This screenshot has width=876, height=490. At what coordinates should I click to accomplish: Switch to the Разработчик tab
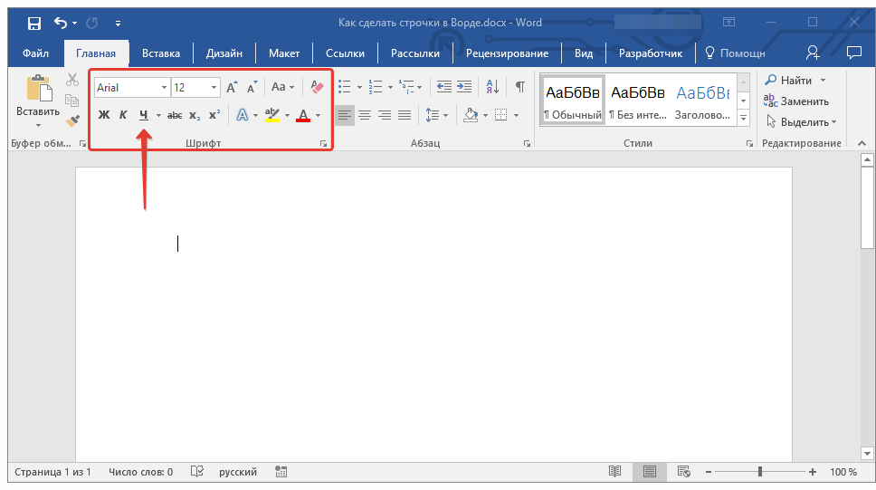[651, 53]
